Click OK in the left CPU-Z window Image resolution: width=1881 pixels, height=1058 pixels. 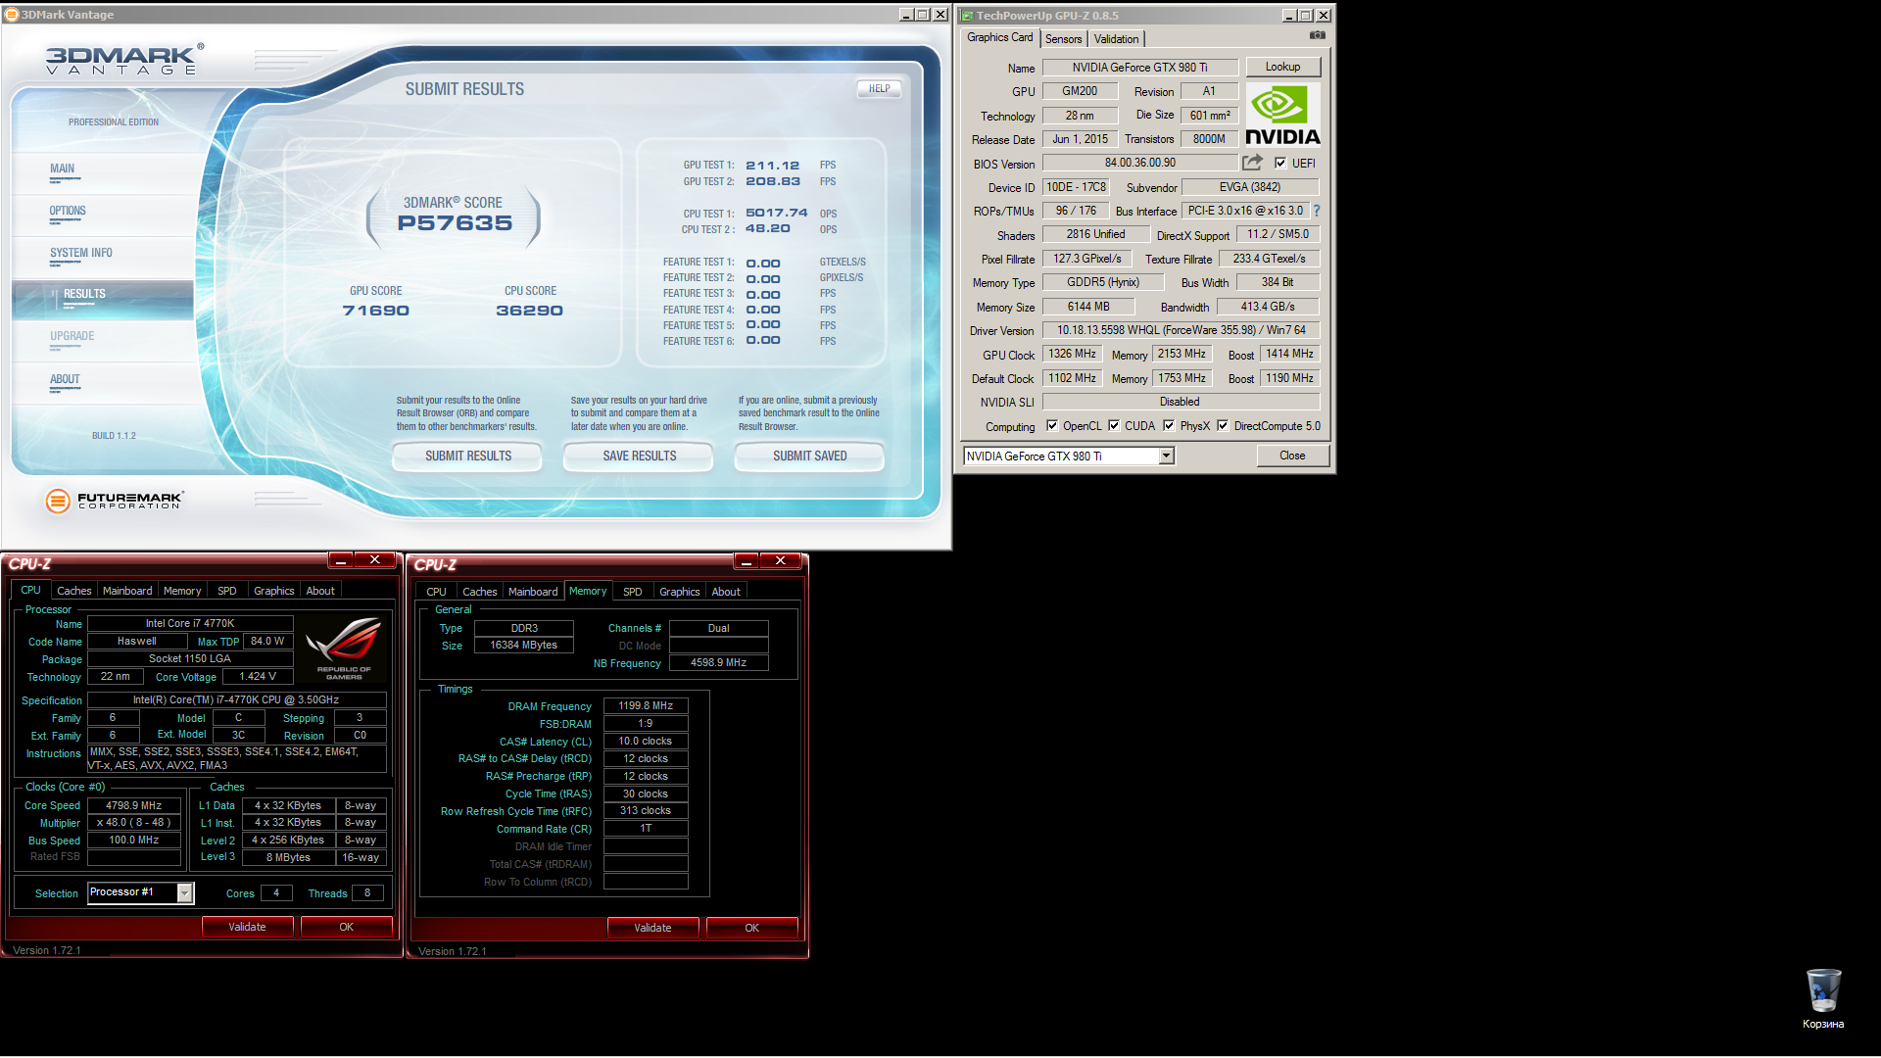346,927
